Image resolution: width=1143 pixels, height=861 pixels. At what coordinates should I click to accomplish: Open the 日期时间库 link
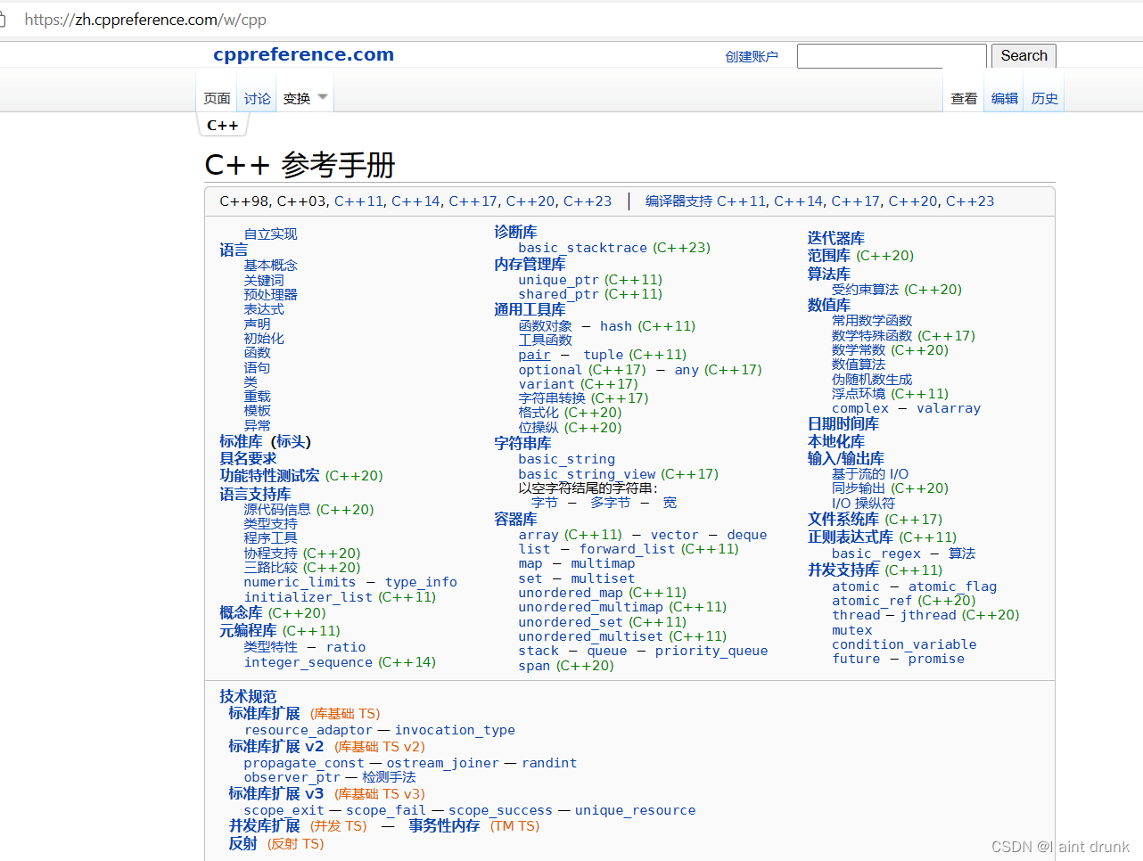843,423
